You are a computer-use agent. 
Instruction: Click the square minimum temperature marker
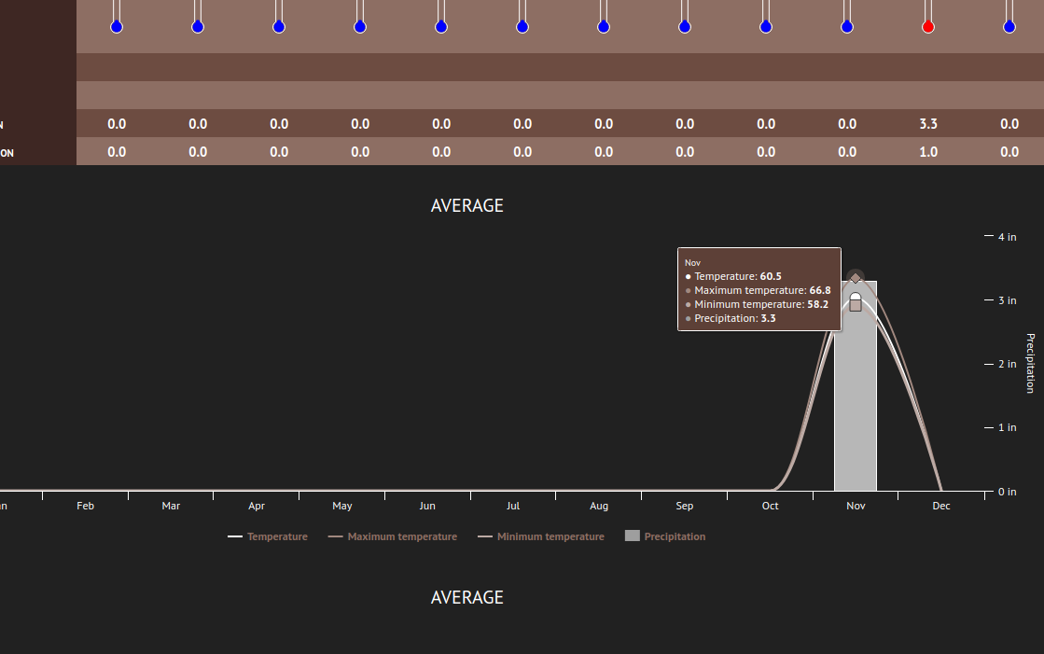coord(856,306)
